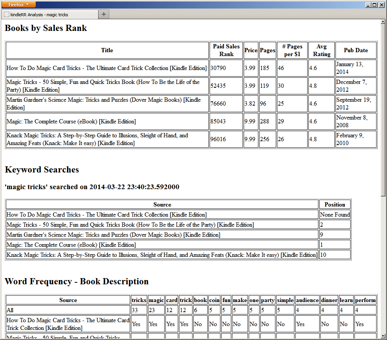Click the page favicon on the tab
Viewport: 387px width, 340px height.
click(7, 15)
